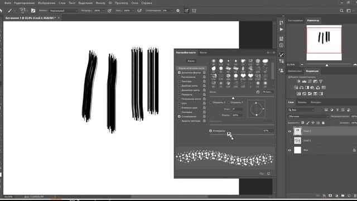Viewport: 357px width, 201px height.
Task: Switch to the Библиотеки tab
Action: (295, 71)
